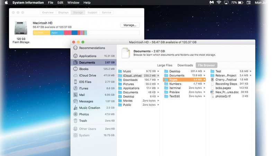The height and width of the screenshot is (156, 277).
Task: Expand the Desktop folder in second column
Action: (x=204, y=71)
